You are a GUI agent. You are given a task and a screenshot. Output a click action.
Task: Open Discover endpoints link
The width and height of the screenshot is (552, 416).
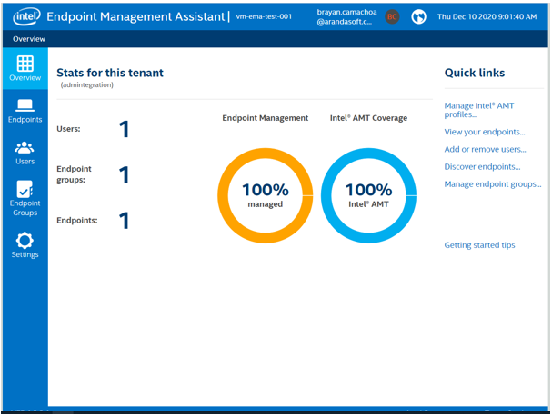click(482, 167)
